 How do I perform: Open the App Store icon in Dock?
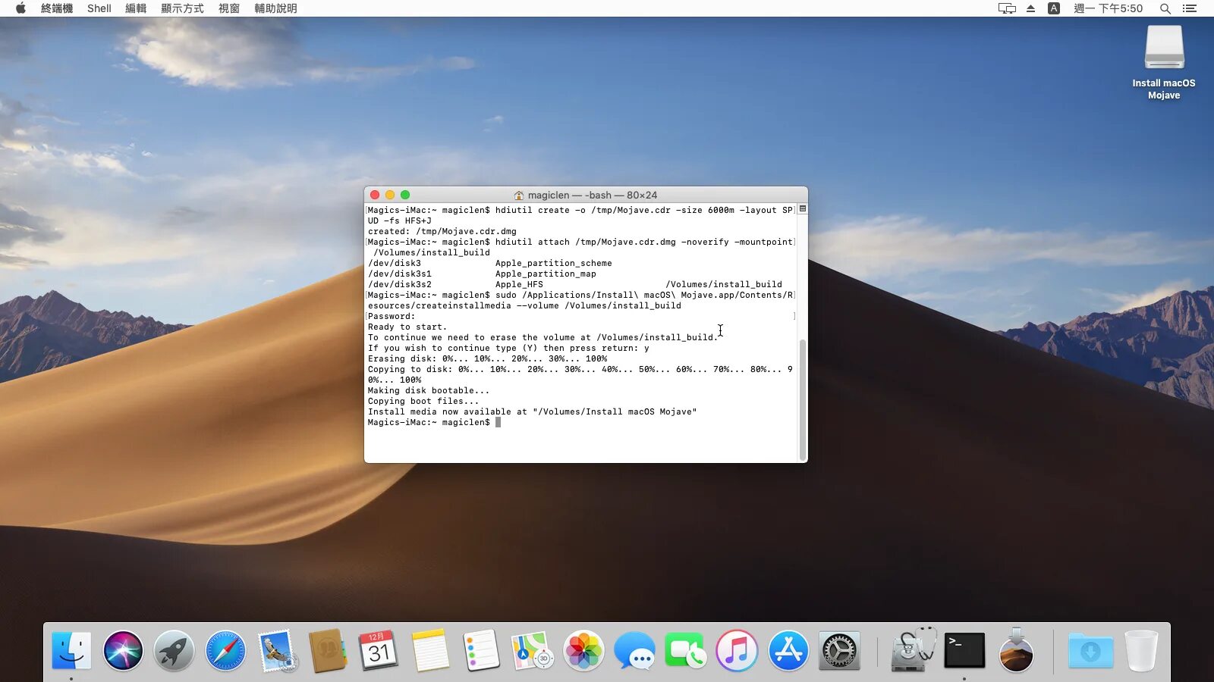click(788, 650)
